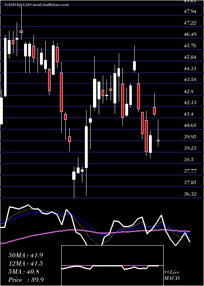Click the 44.31 price axis label
204x286 pixels.
(x=190, y=69)
